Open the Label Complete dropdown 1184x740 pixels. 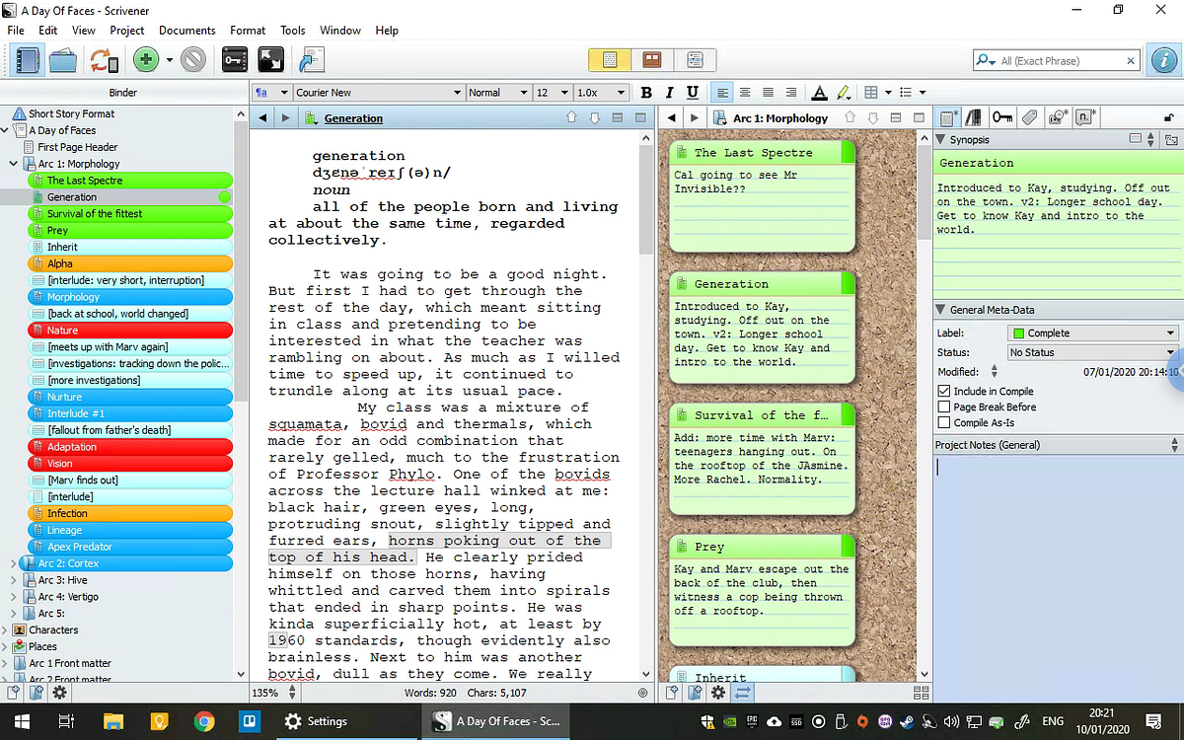pyautogui.click(x=1093, y=333)
